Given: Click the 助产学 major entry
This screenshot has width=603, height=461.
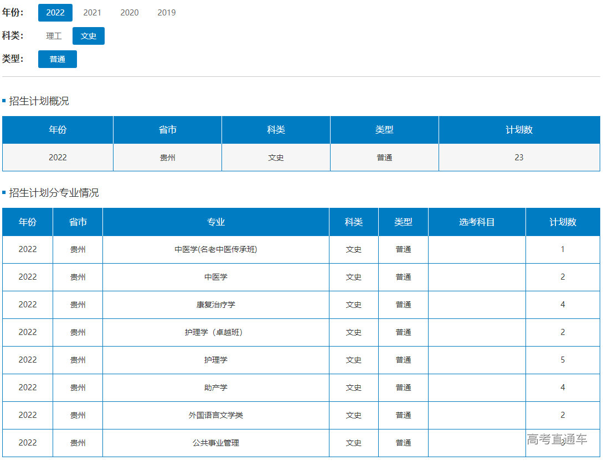Looking at the screenshot, I should (x=216, y=387).
